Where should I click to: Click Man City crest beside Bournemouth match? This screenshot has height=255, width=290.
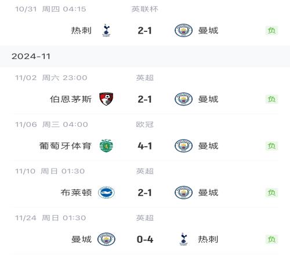(x=183, y=99)
